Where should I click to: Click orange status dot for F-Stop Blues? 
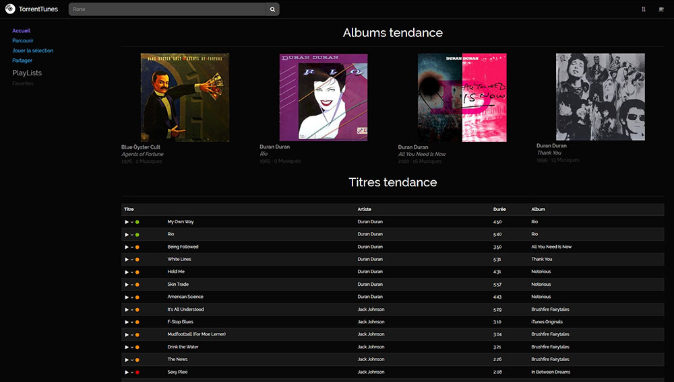(x=137, y=322)
